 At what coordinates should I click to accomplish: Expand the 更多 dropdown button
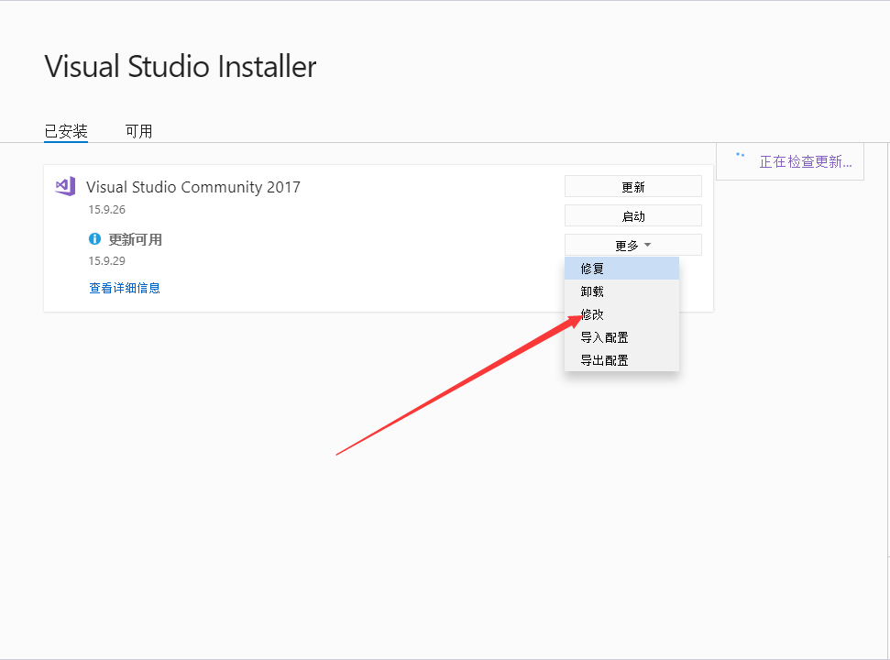point(632,245)
